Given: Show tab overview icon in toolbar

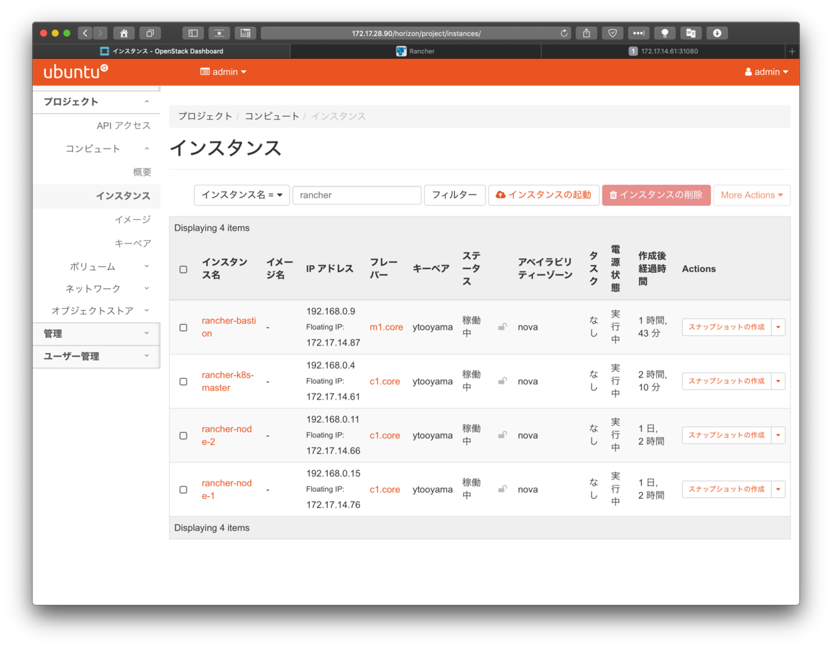Looking at the screenshot, I should (150, 33).
